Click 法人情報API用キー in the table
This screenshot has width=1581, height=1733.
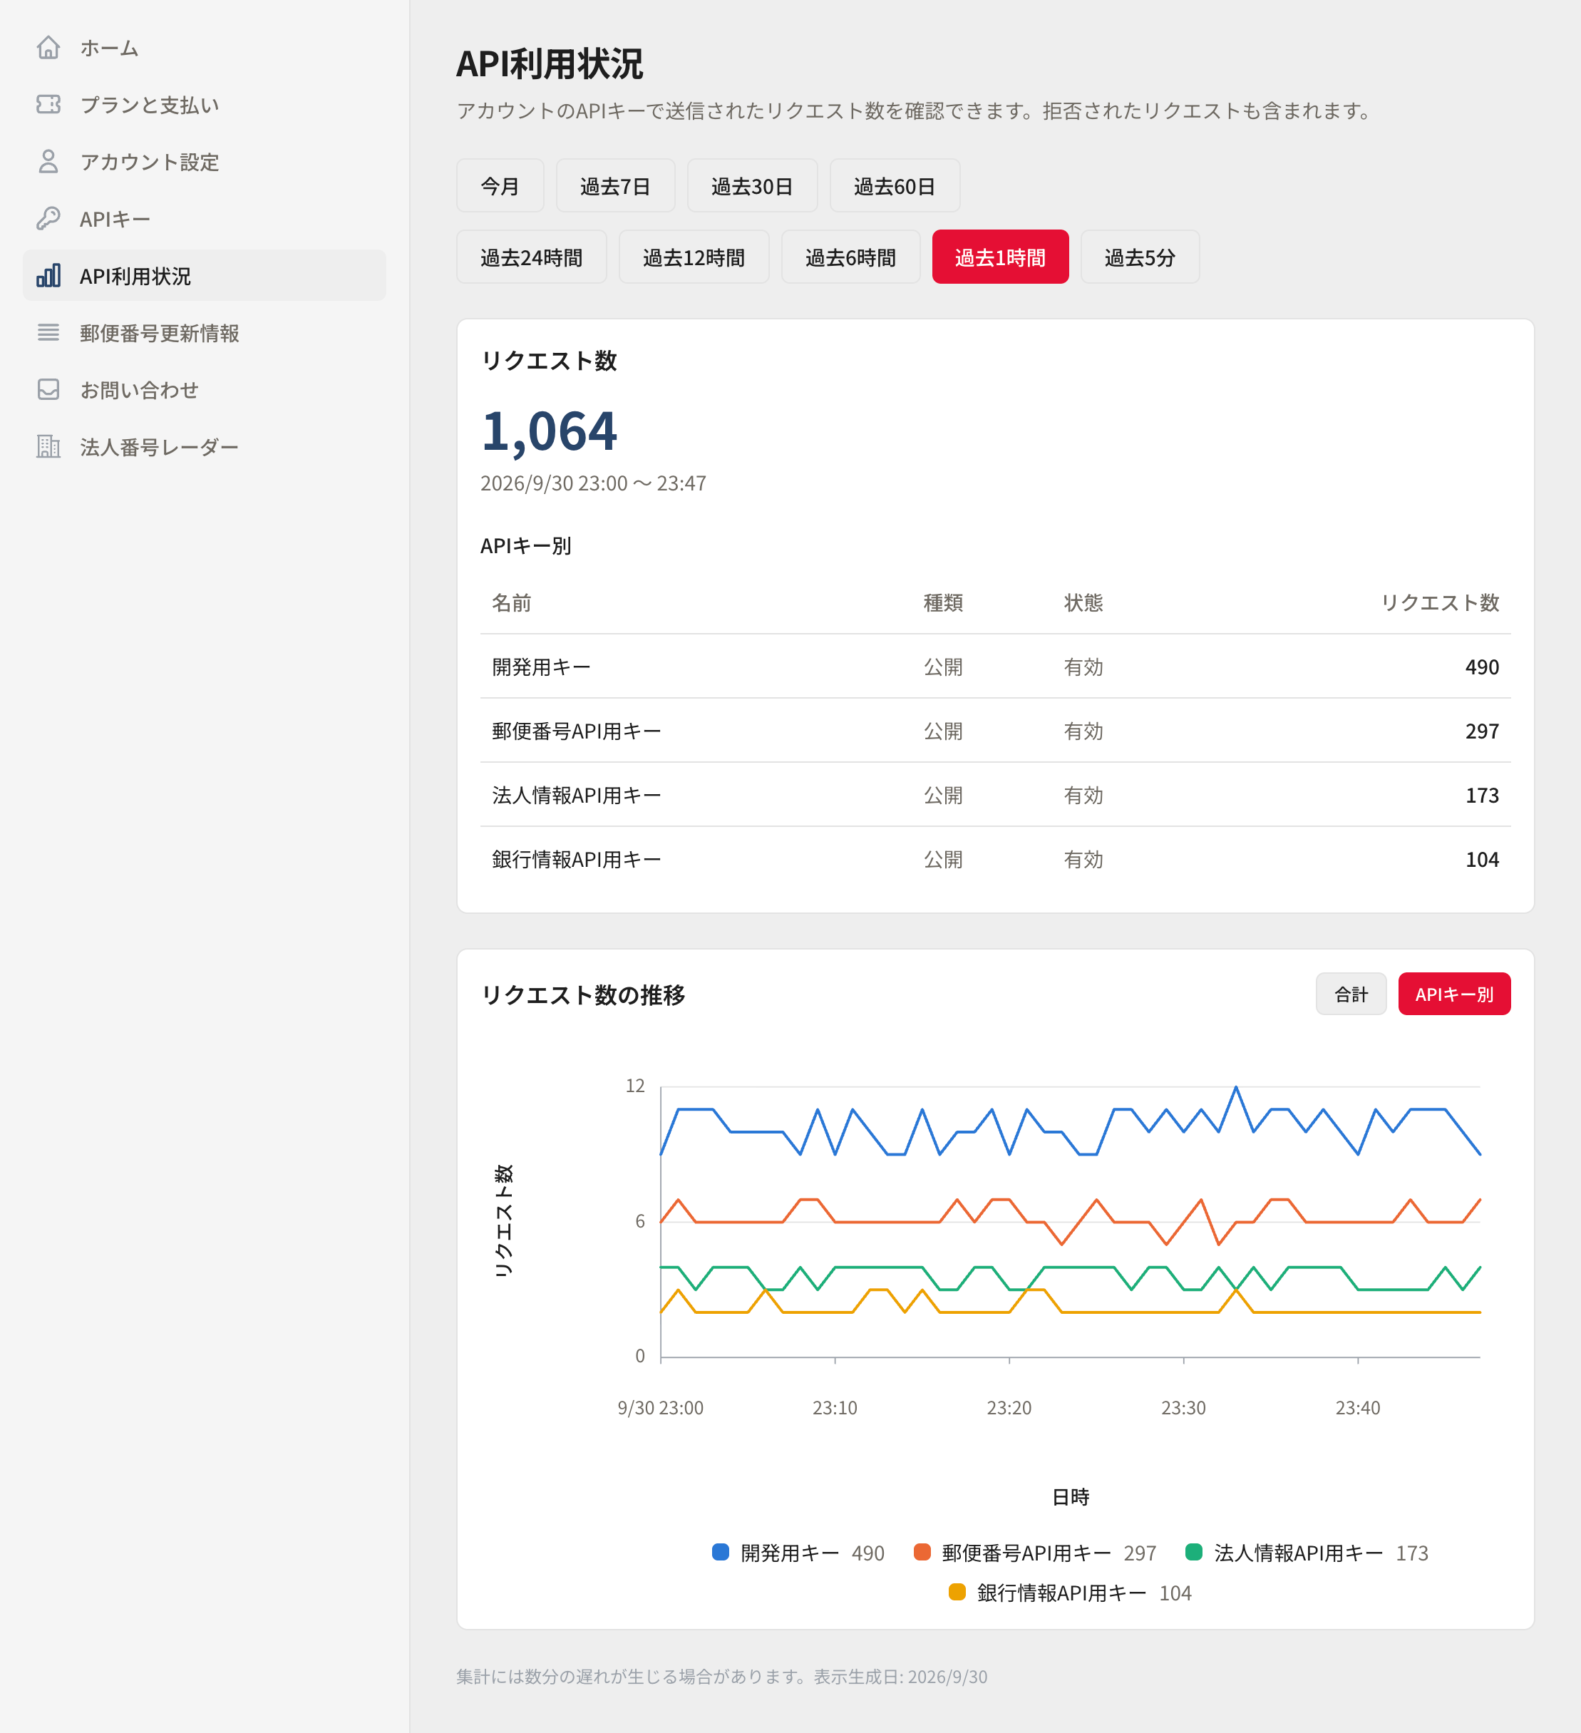pyautogui.click(x=576, y=795)
